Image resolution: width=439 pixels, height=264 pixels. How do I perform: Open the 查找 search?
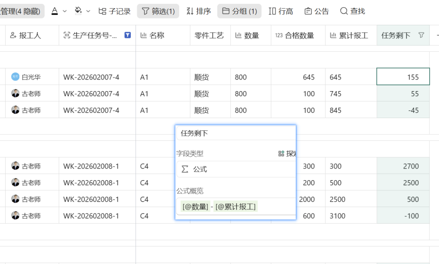352,11
